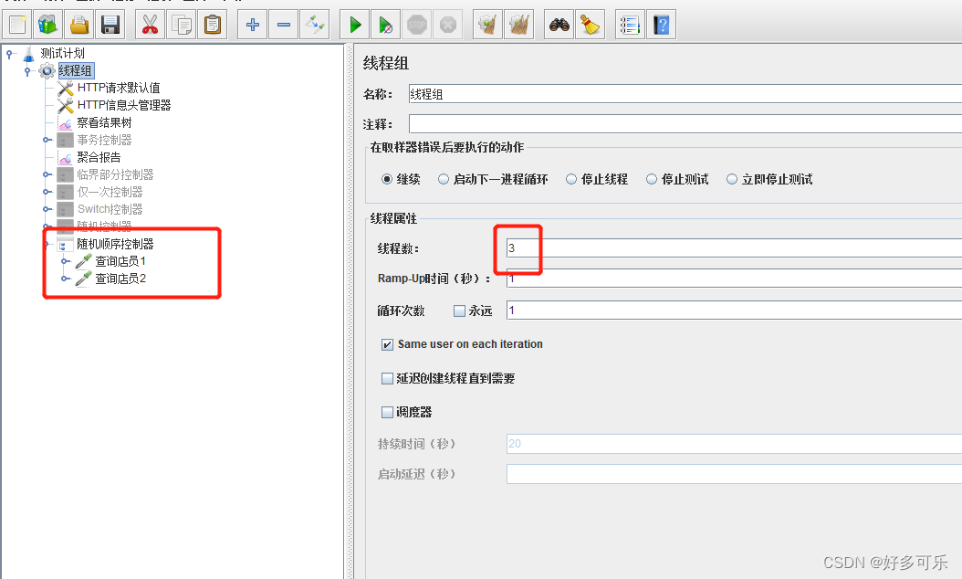Start test without pauses icon
Viewport: 962px width, 579px height.
pos(386,26)
